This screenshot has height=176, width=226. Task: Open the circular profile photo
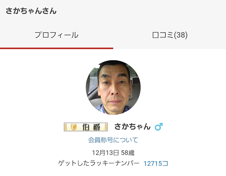pos(113,87)
